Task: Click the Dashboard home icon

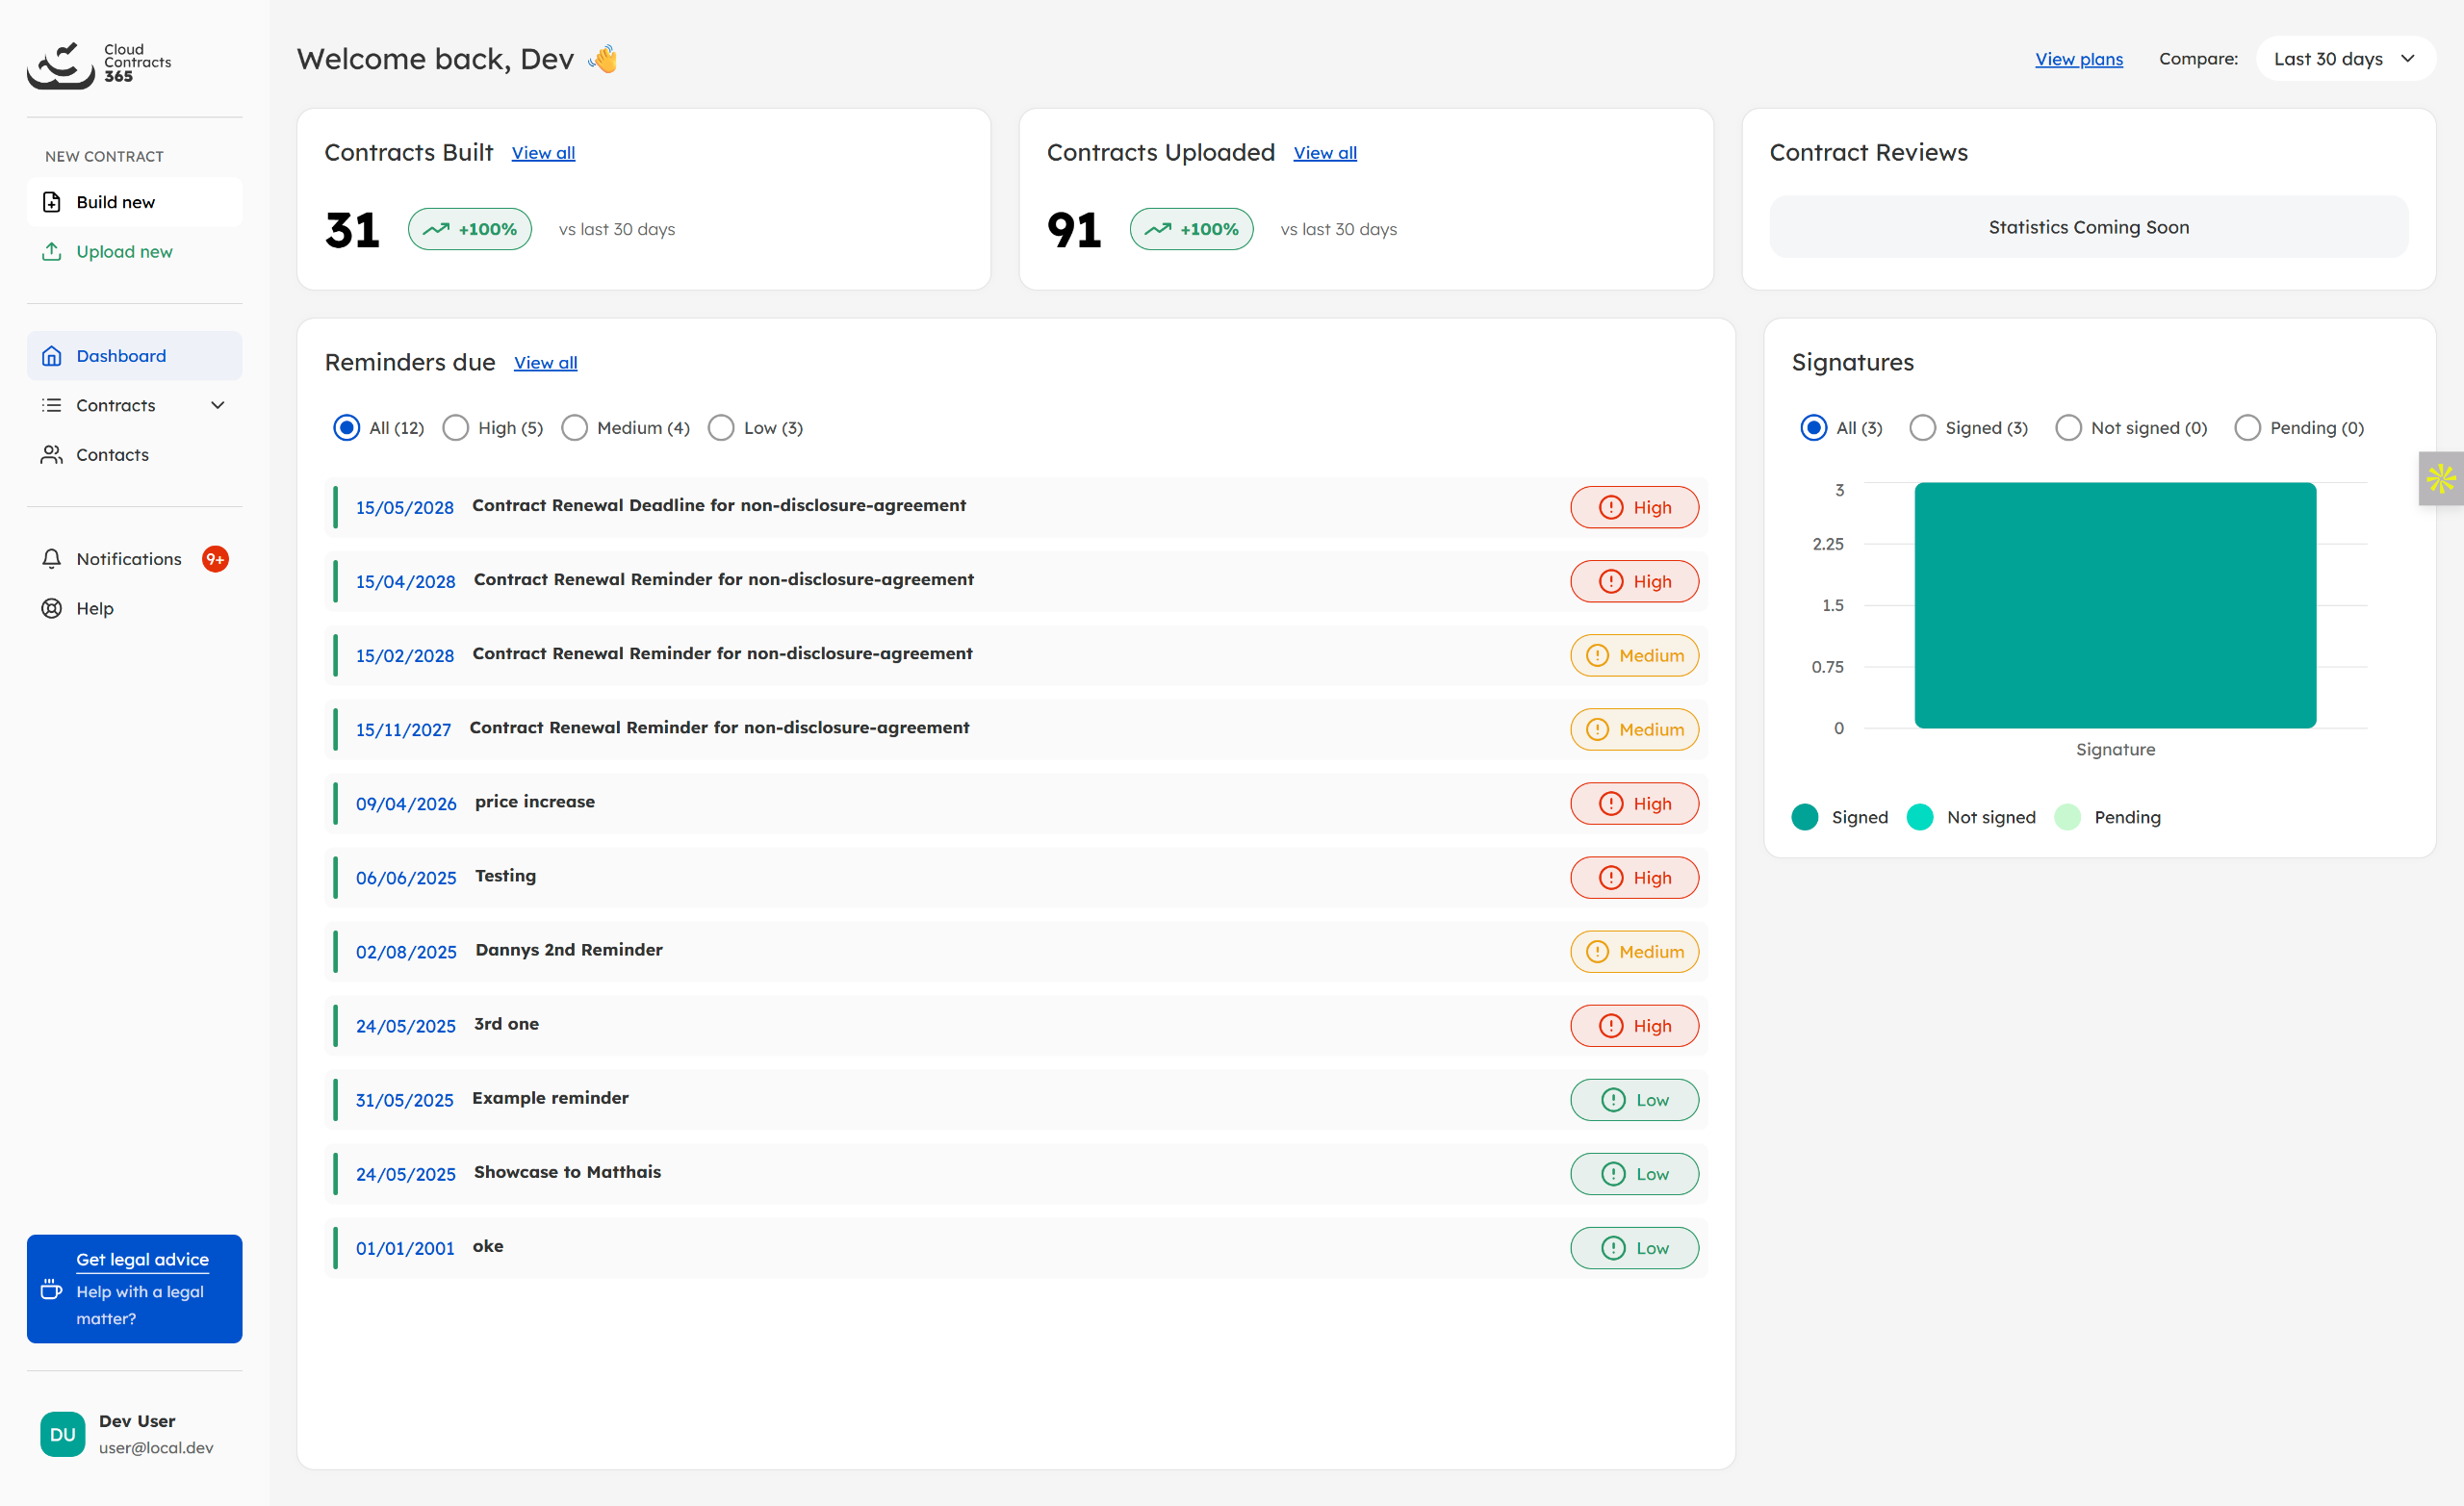Action: 52,356
